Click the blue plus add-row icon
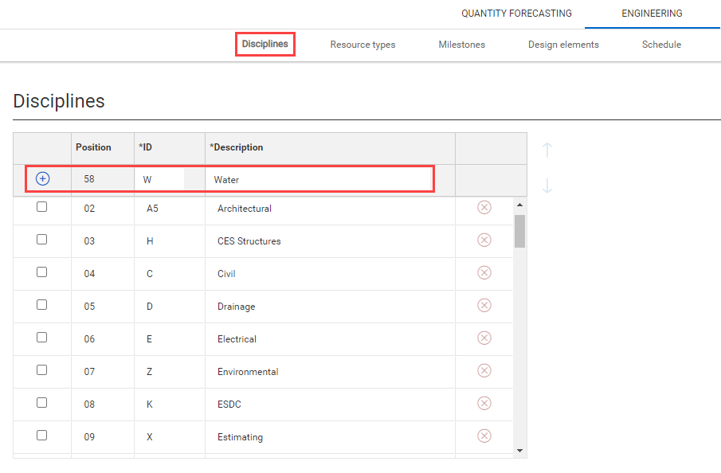Image resolution: width=721 pixels, height=473 pixels. click(43, 179)
